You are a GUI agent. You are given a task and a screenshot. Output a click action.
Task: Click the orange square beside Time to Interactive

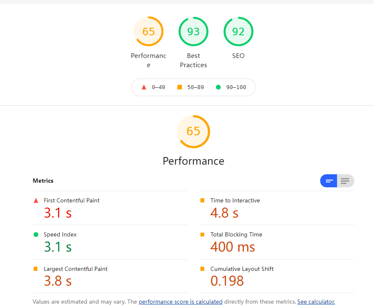point(203,201)
